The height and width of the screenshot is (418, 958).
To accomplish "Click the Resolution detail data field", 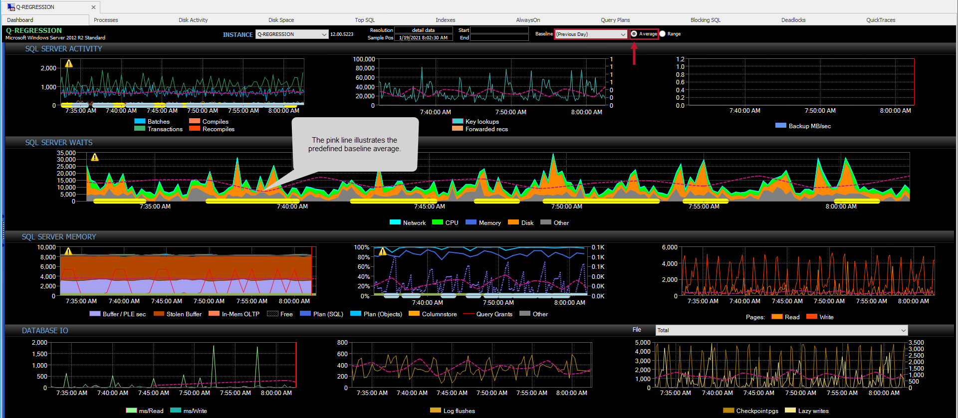I will click(424, 30).
